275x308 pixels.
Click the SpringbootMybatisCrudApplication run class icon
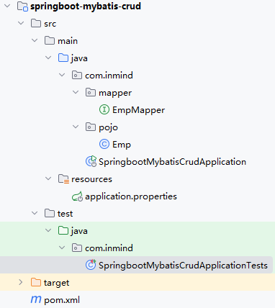pyautogui.click(x=91, y=161)
